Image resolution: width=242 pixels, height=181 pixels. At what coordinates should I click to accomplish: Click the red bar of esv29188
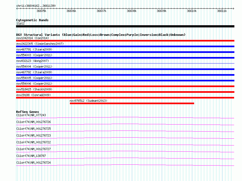point(125,98)
